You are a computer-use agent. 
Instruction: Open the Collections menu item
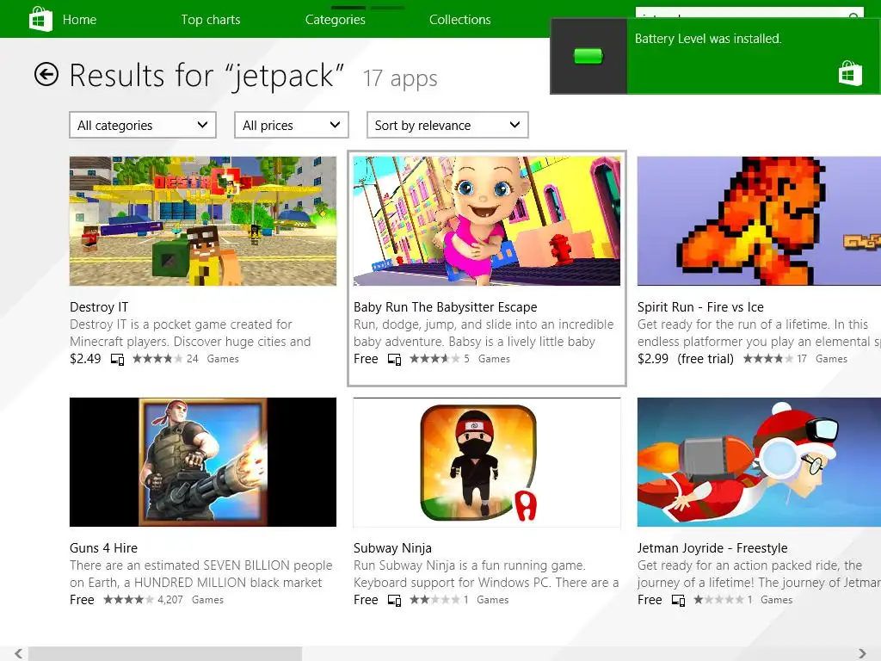(459, 20)
